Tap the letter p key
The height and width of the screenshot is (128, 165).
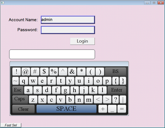tap(107, 81)
